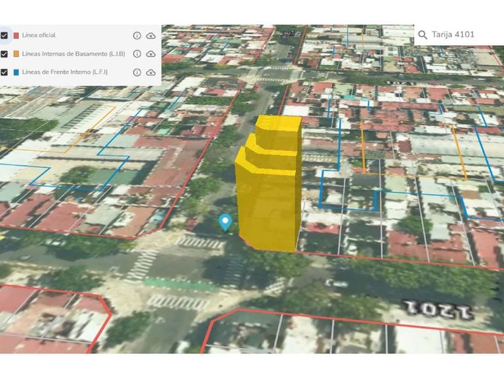Download the Línea oficial layer via cloud icon
Screen dimensions: 504x378
point(151,35)
